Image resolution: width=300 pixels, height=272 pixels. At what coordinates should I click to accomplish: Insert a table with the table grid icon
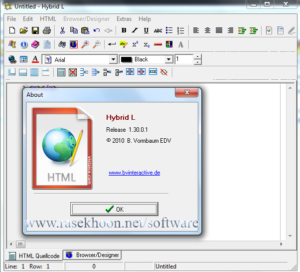(61, 72)
